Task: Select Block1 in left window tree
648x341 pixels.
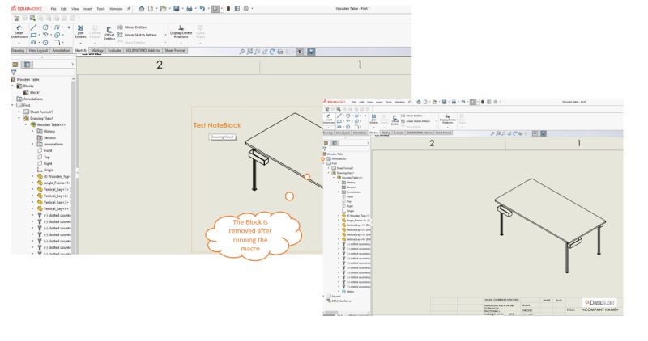Action: click(32, 92)
